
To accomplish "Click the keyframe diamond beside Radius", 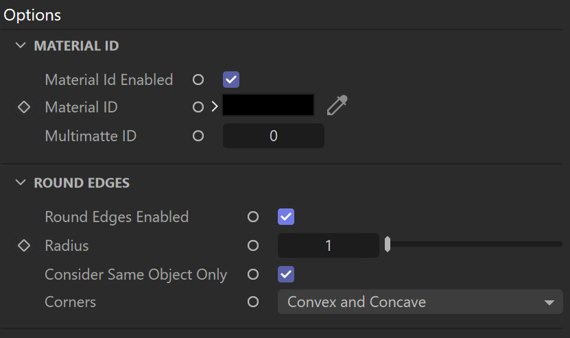I will [24, 245].
